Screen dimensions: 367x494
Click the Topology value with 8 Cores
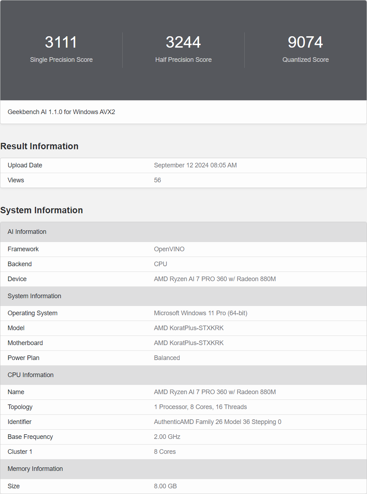pyautogui.click(x=200, y=407)
